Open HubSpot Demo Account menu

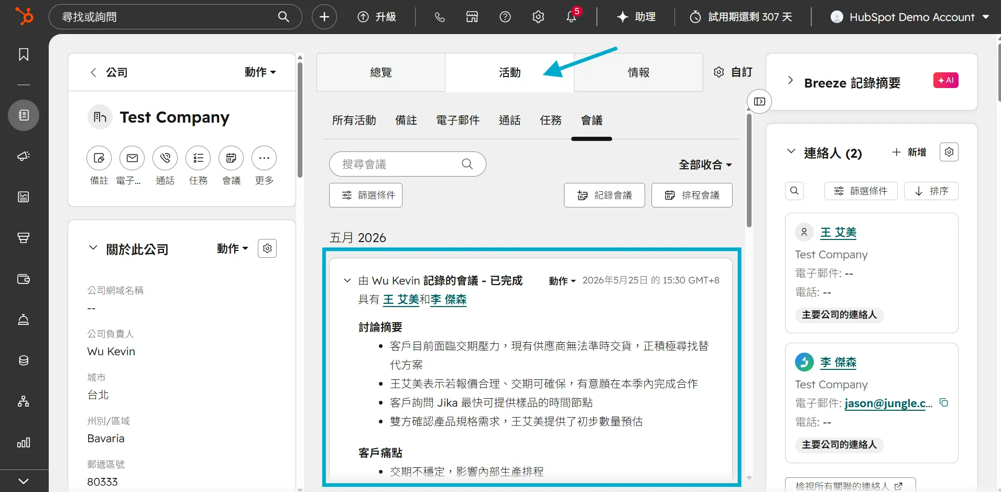pos(910,17)
